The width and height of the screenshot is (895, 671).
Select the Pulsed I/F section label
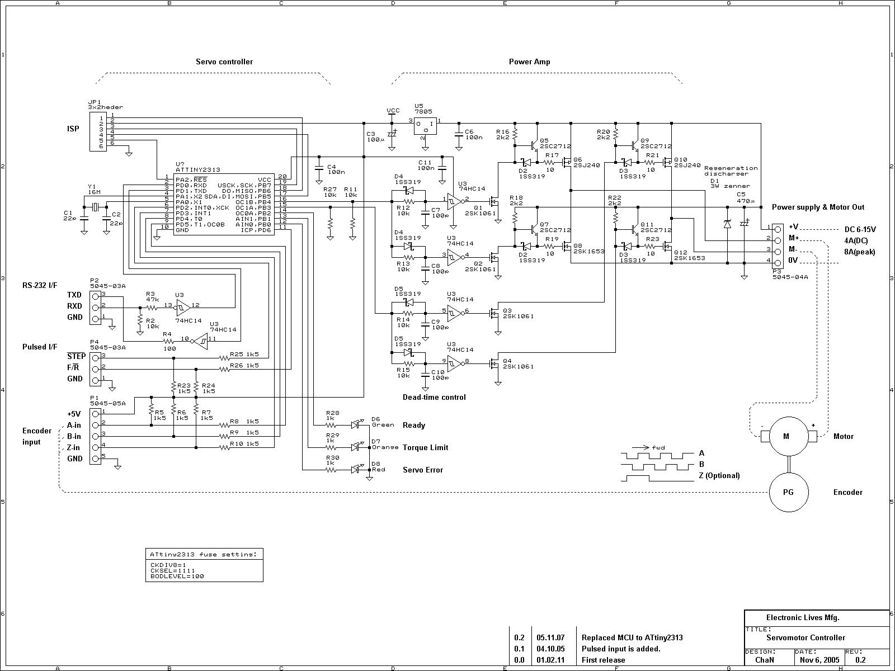pos(39,347)
